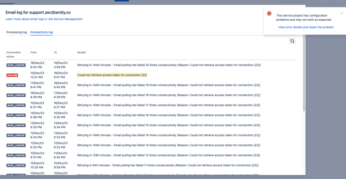Click details text for failed 19 times consecutively

click(x=169, y=85)
